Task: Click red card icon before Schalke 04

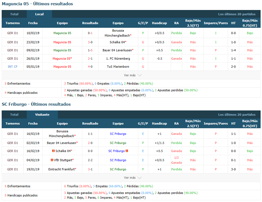Action: tap(53, 151)
